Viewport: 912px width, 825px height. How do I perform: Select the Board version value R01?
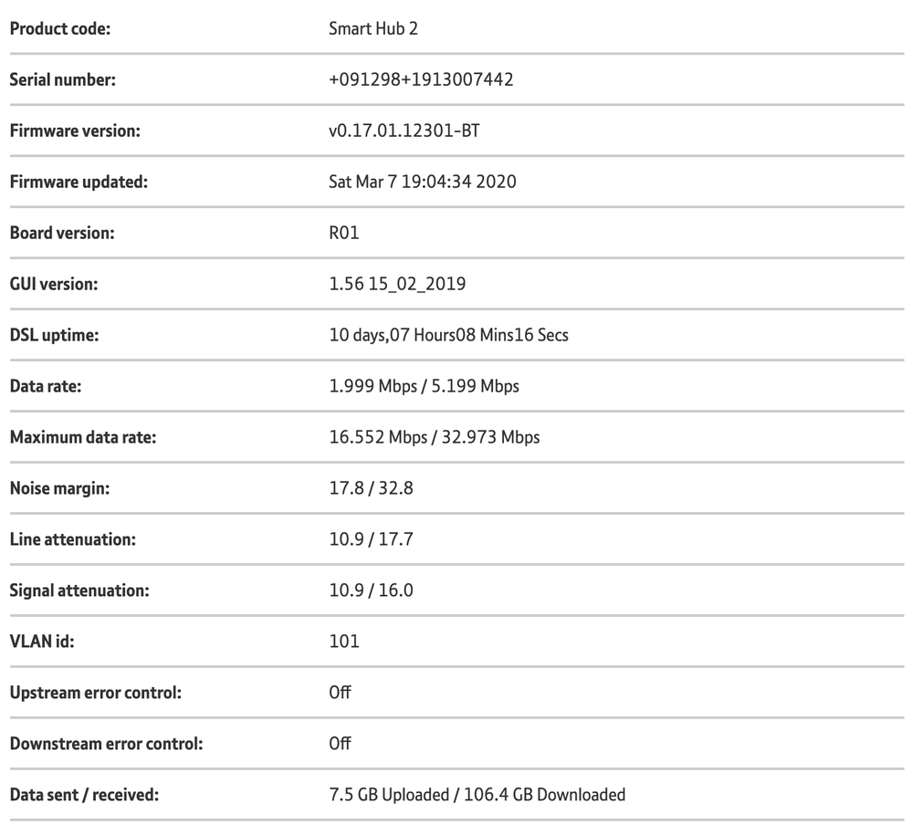(344, 233)
